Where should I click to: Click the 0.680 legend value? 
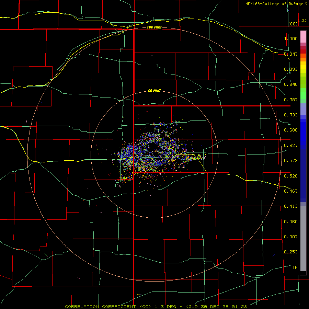click(x=291, y=130)
